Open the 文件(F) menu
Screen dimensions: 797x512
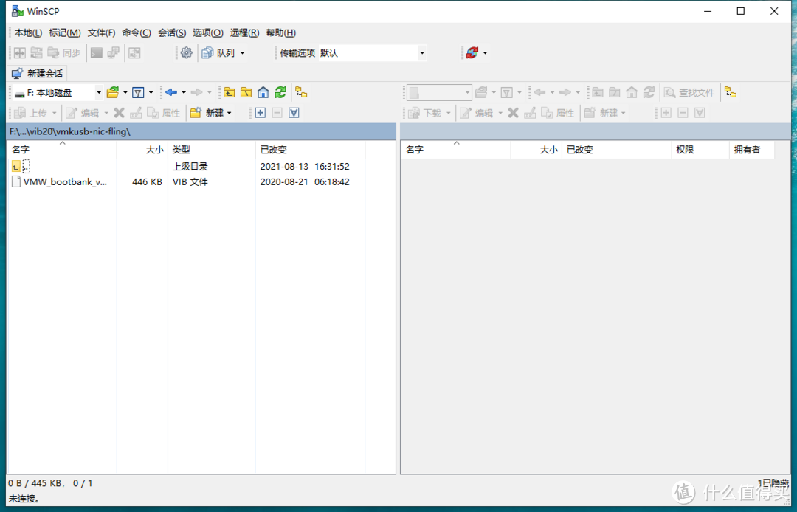[101, 32]
